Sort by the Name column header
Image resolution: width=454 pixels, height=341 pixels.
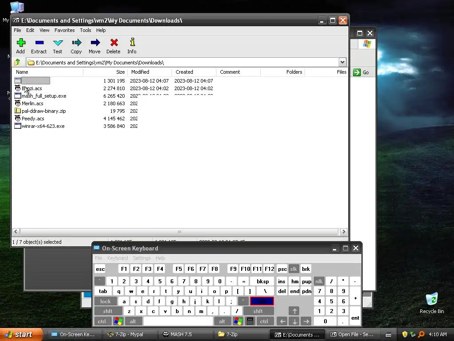pyautogui.click(x=48, y=72)
